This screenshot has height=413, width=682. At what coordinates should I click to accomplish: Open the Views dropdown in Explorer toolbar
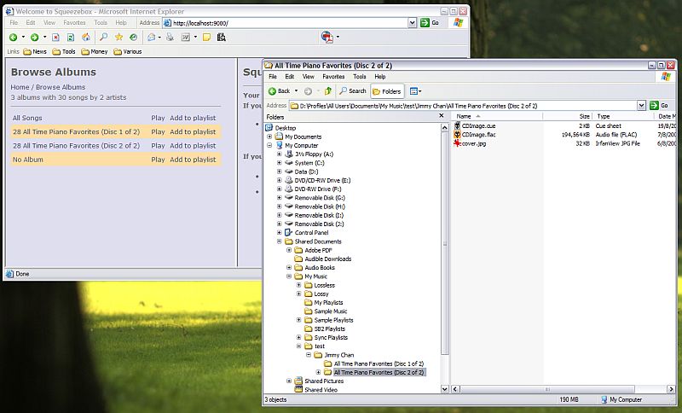(415, 90)
